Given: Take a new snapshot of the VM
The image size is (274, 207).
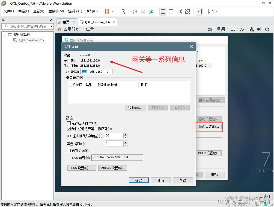Looking at the screenshot, I should point(134,11).
